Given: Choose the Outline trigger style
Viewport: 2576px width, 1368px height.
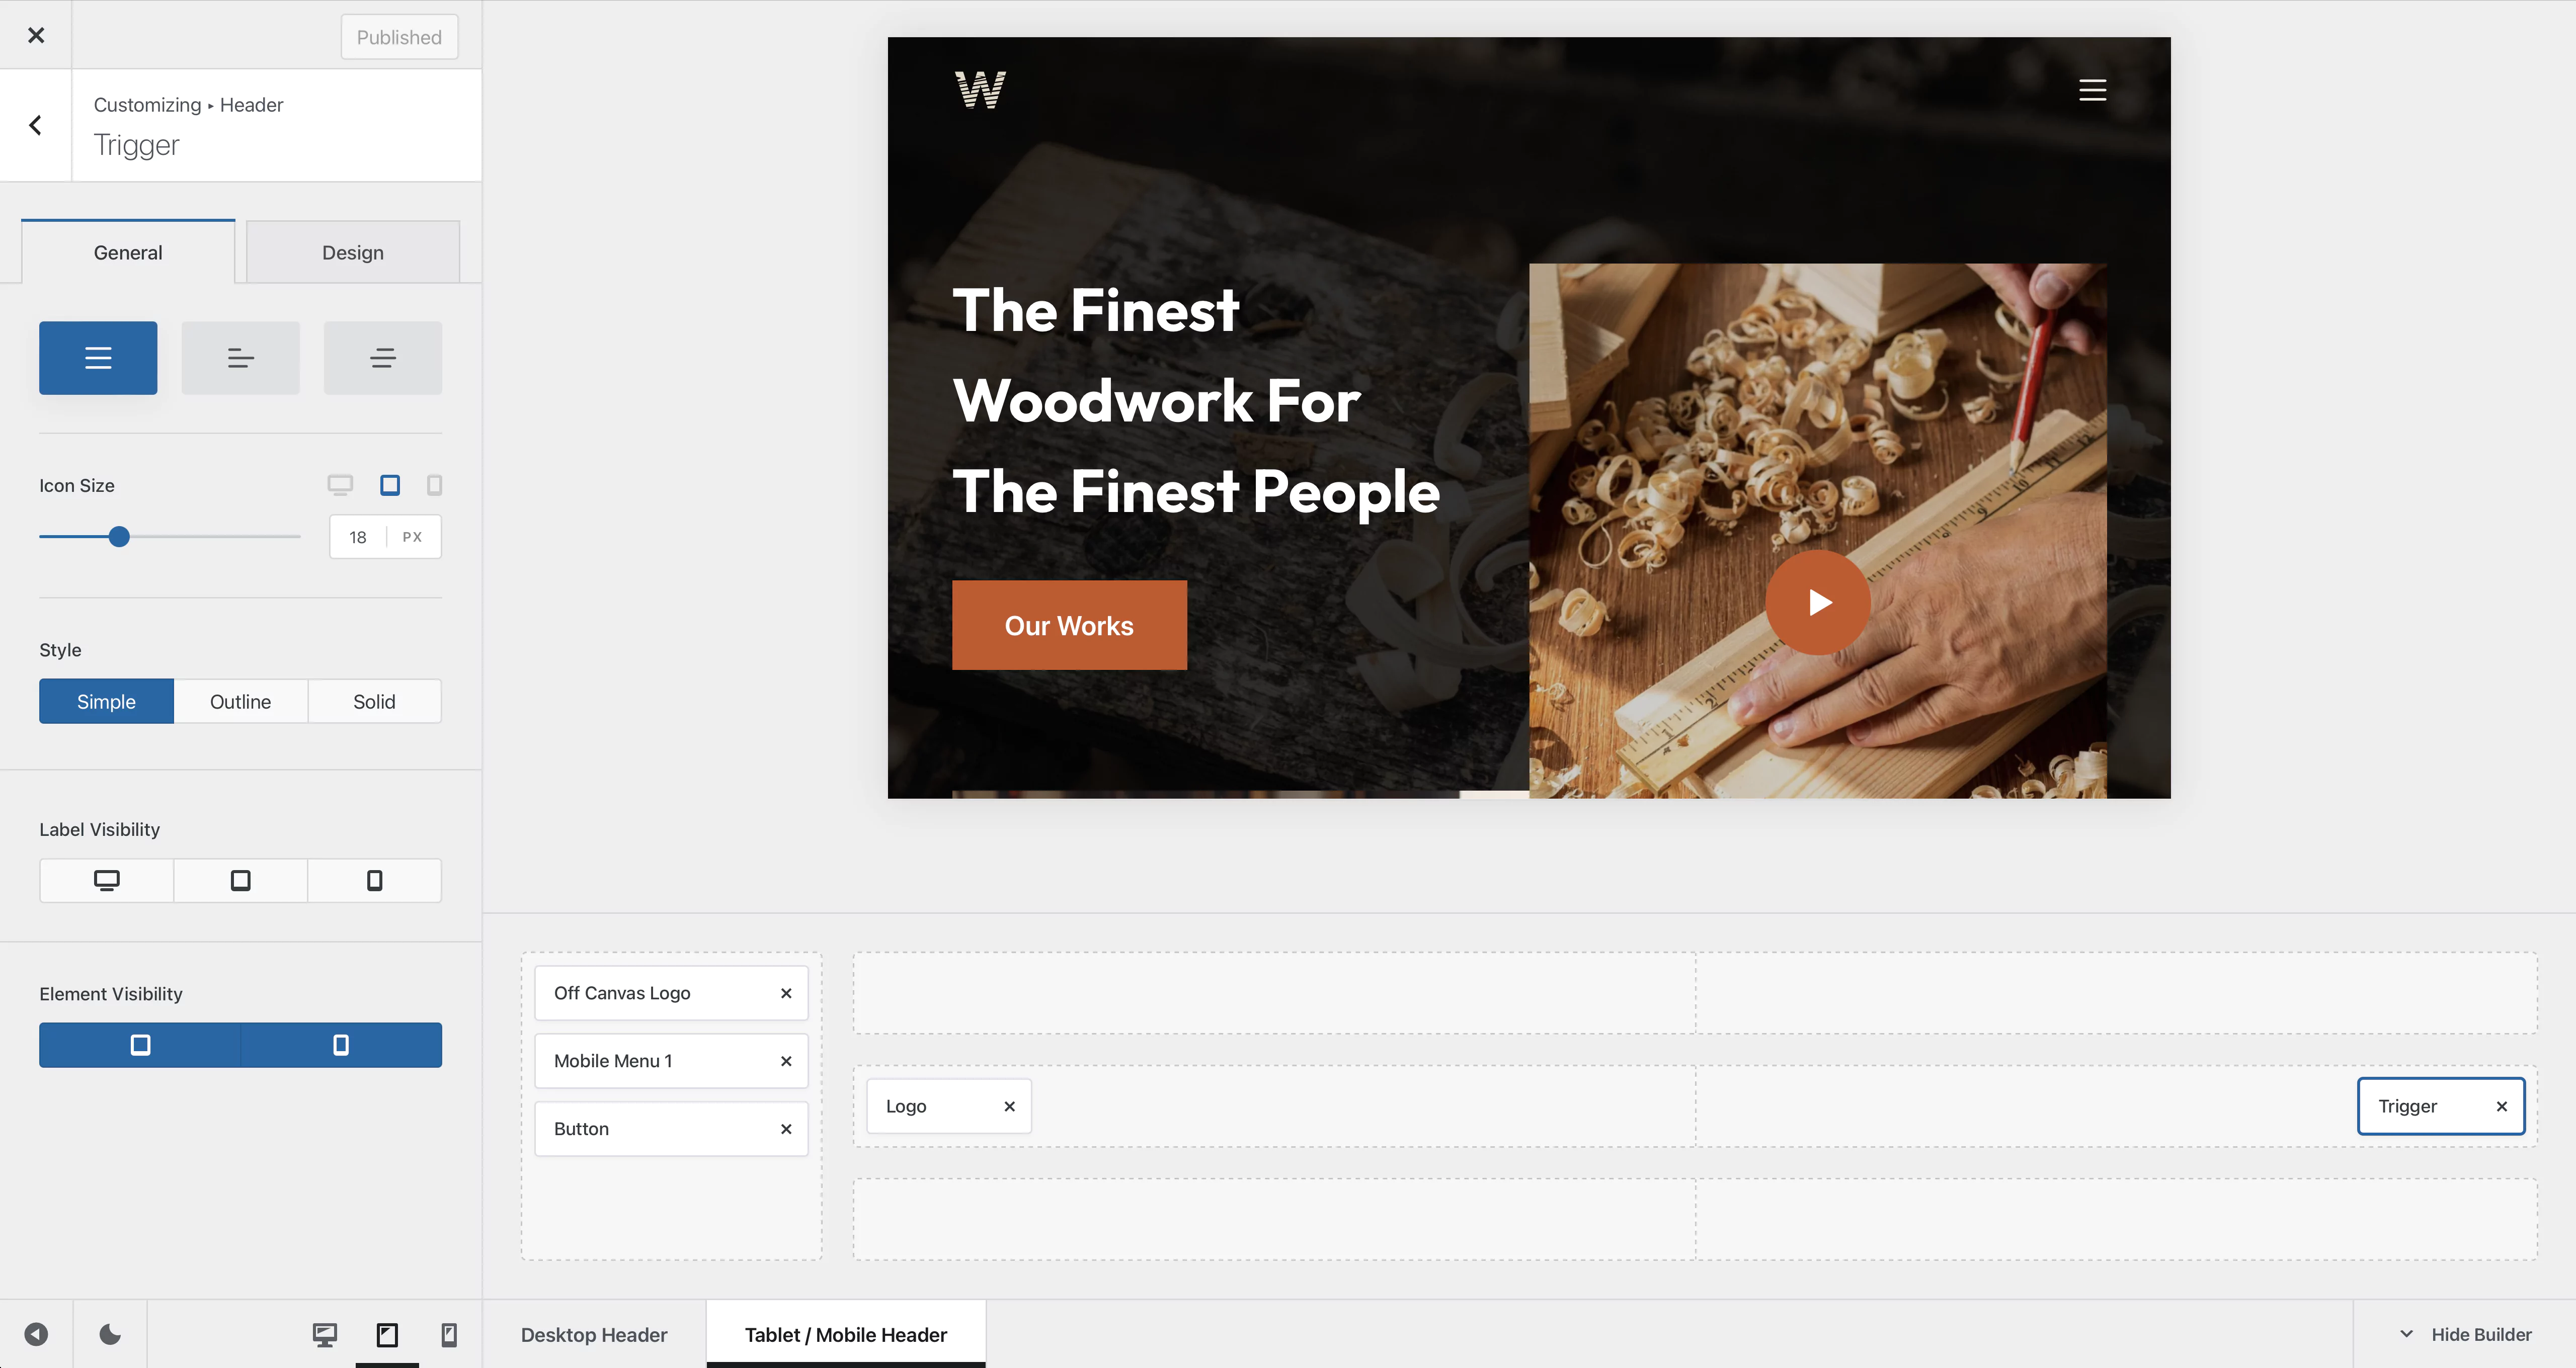Looking at the screenshot, I should [240, 701].
